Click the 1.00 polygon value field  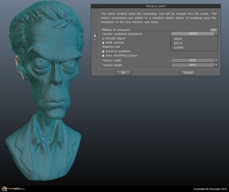[213, 30]
